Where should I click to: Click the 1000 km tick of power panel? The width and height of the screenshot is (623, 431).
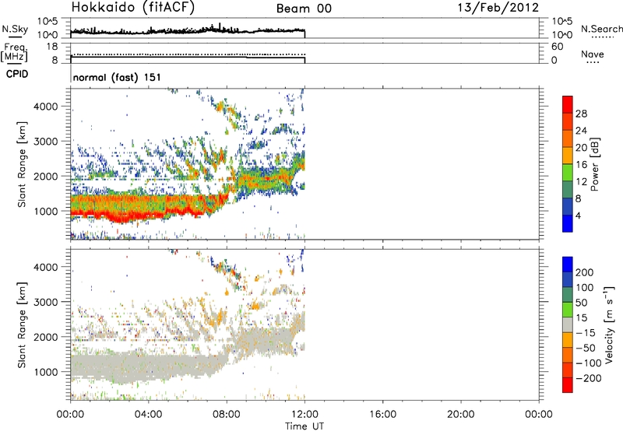45,211
